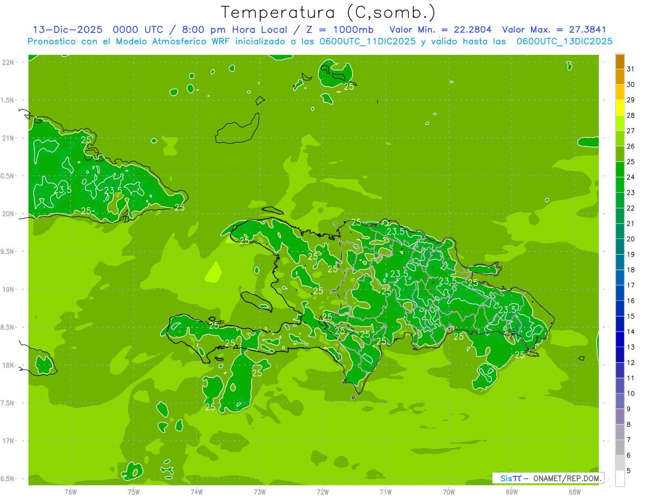The image size is (645, 499).
Task: Click the color scale label "18"
Action: pyautogui.click(x=630, y=270)
